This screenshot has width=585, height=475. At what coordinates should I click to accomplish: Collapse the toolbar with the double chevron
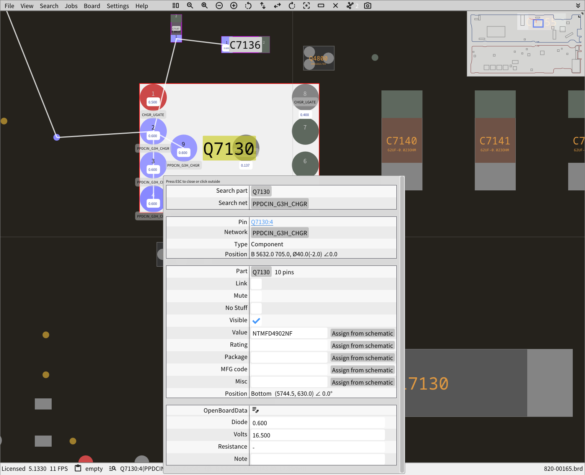(x=578, y=6)
